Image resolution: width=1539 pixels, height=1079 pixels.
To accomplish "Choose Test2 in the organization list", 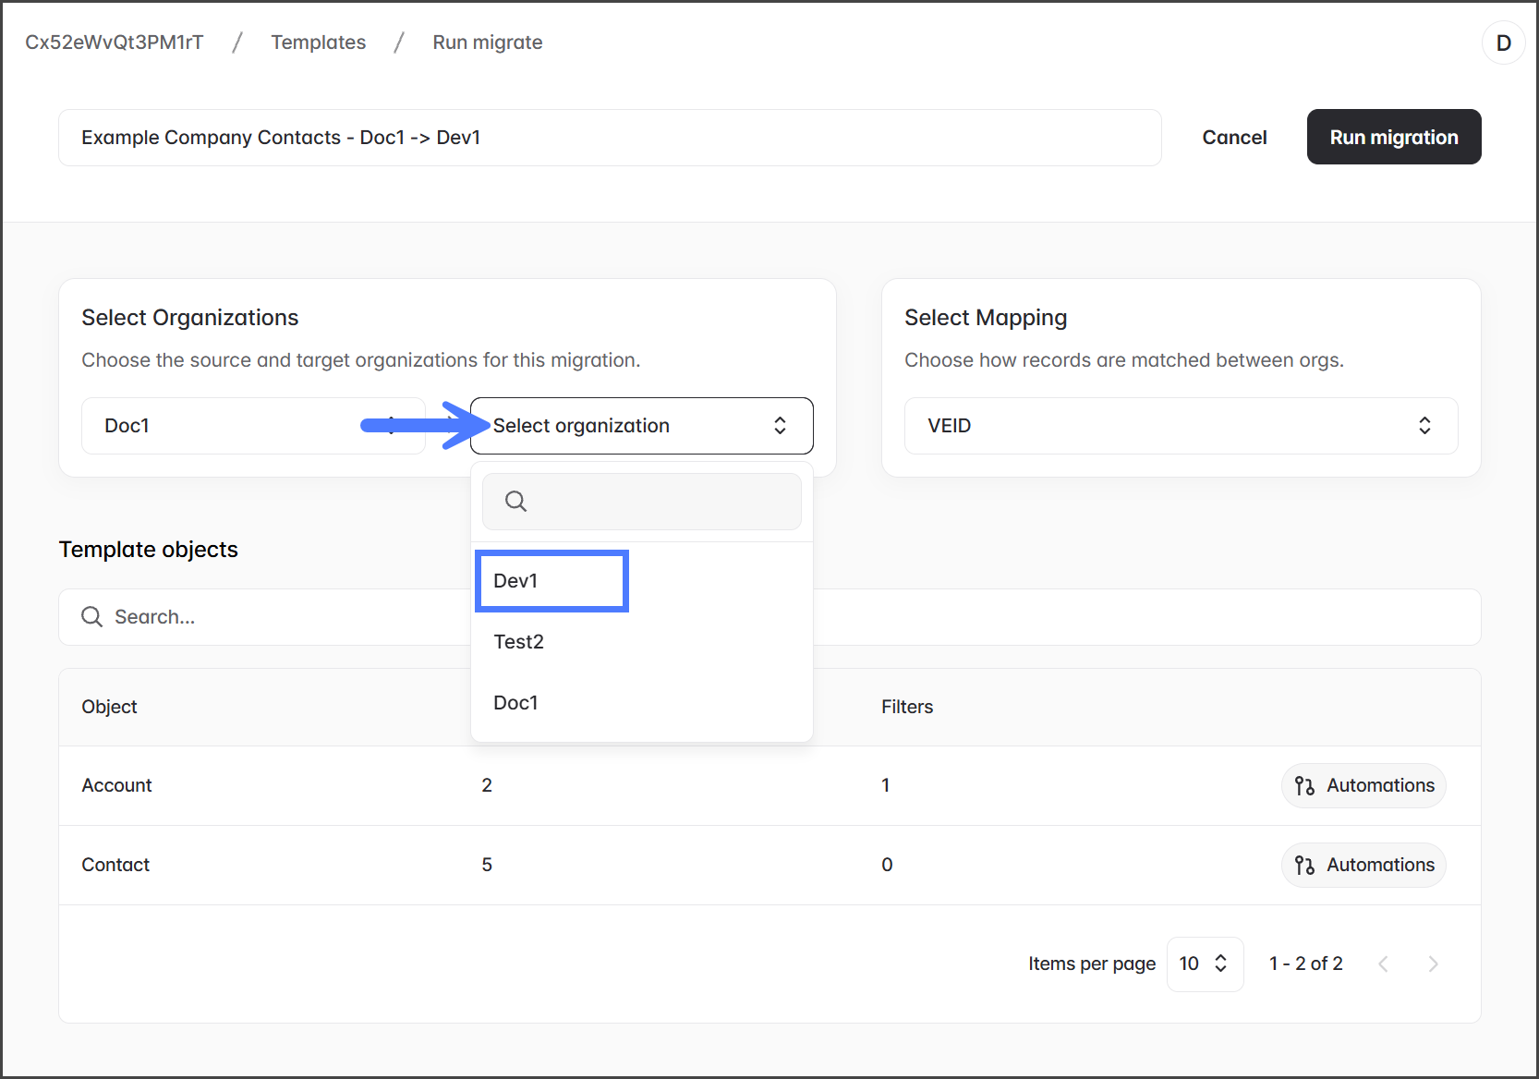I will coord(519,642).
